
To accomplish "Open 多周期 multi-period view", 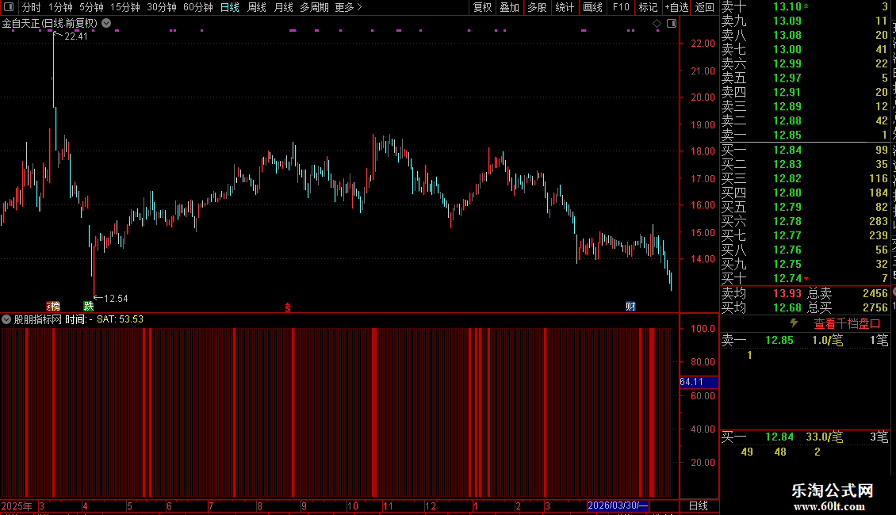I will click(x=314, y=7).
